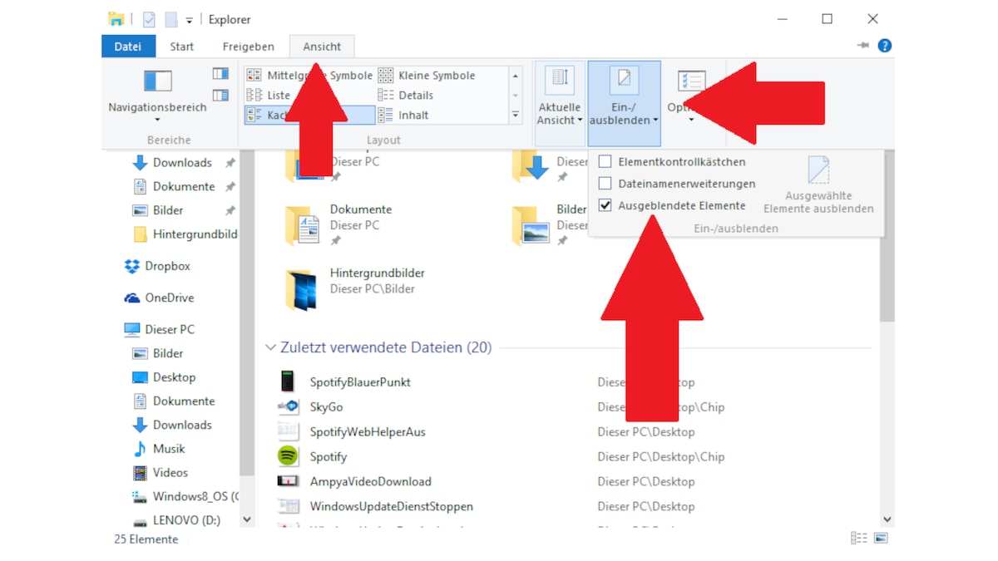Pin Dokumente via its pin icon
998x561 pixels.
(x=230, y=186)
